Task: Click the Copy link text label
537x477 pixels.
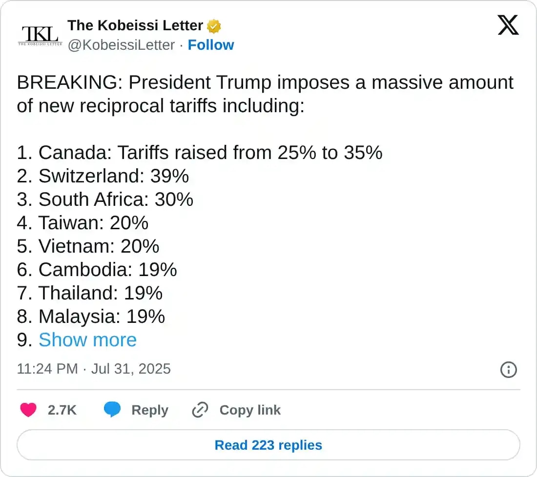Action: click(x=250, y=410)
